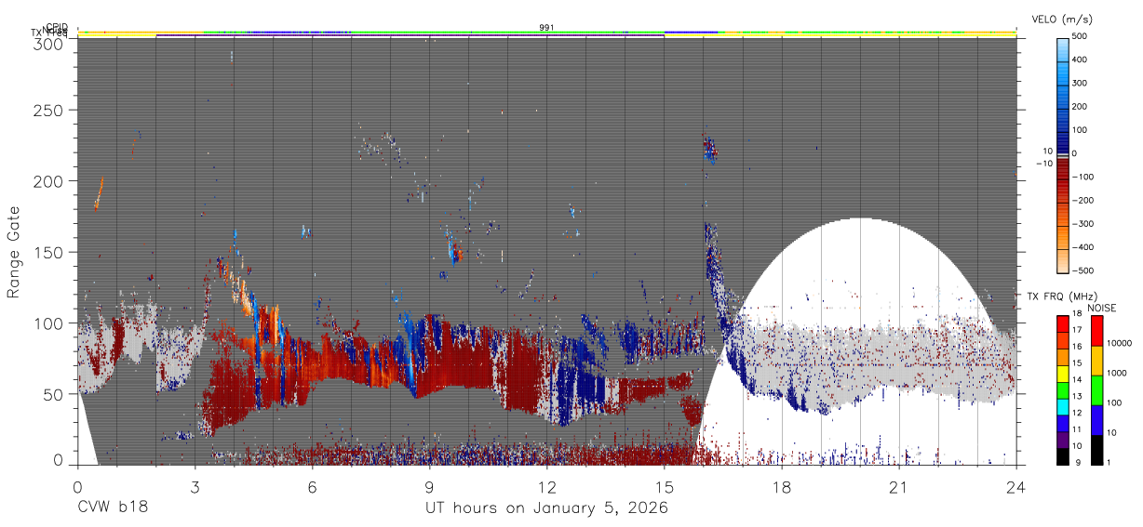Click the '500' velocity scale label
Screen dimensions: 1143x527
[1080, 36]
